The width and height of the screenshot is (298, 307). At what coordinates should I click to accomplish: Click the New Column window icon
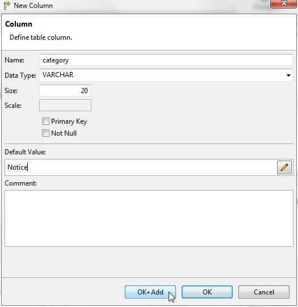(x=7, y=5)
